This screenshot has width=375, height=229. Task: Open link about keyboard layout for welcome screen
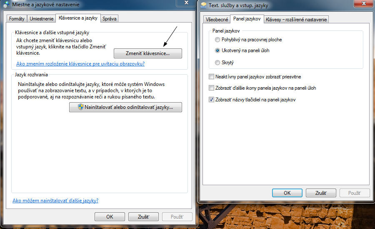(x=80, y=64)
